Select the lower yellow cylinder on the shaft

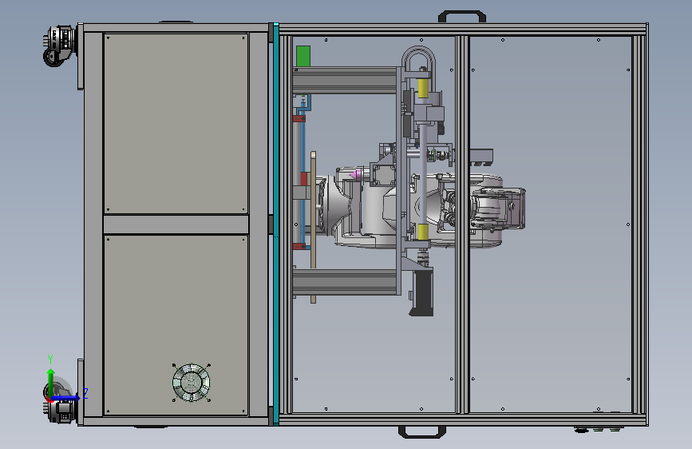423,232
